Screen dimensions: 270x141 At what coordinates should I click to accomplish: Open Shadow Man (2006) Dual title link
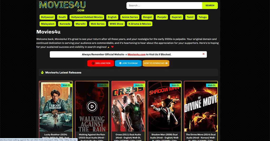pyautogui.click(x=165, y=137)
